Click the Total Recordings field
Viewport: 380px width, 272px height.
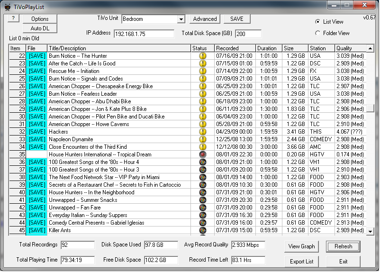click(78, 245)
